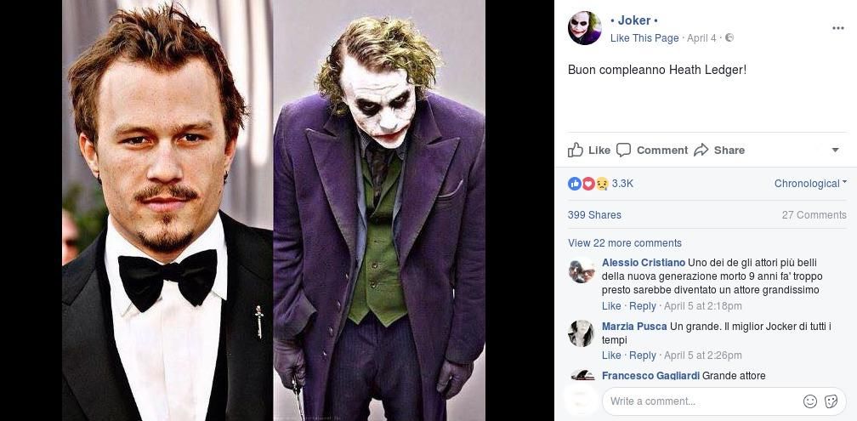Open Marzia Pusca's profile name link
The height and width of the screenshot is (421, 857).
click(x=634, y=327)
